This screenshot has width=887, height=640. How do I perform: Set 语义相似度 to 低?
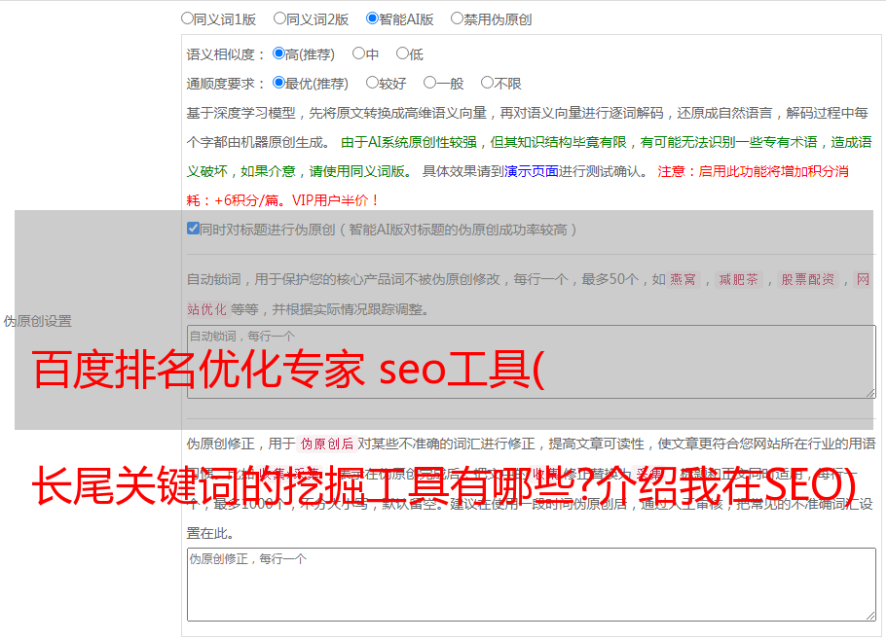point(402,53)
